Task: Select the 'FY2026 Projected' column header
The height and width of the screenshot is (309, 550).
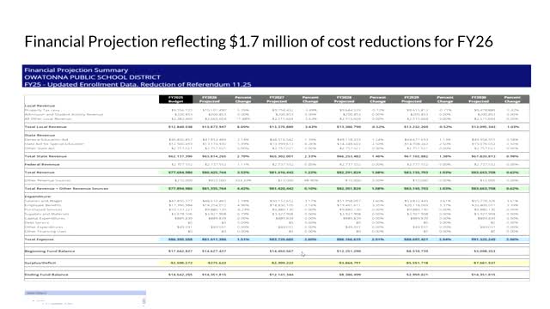Action: (x=210, y=100)
